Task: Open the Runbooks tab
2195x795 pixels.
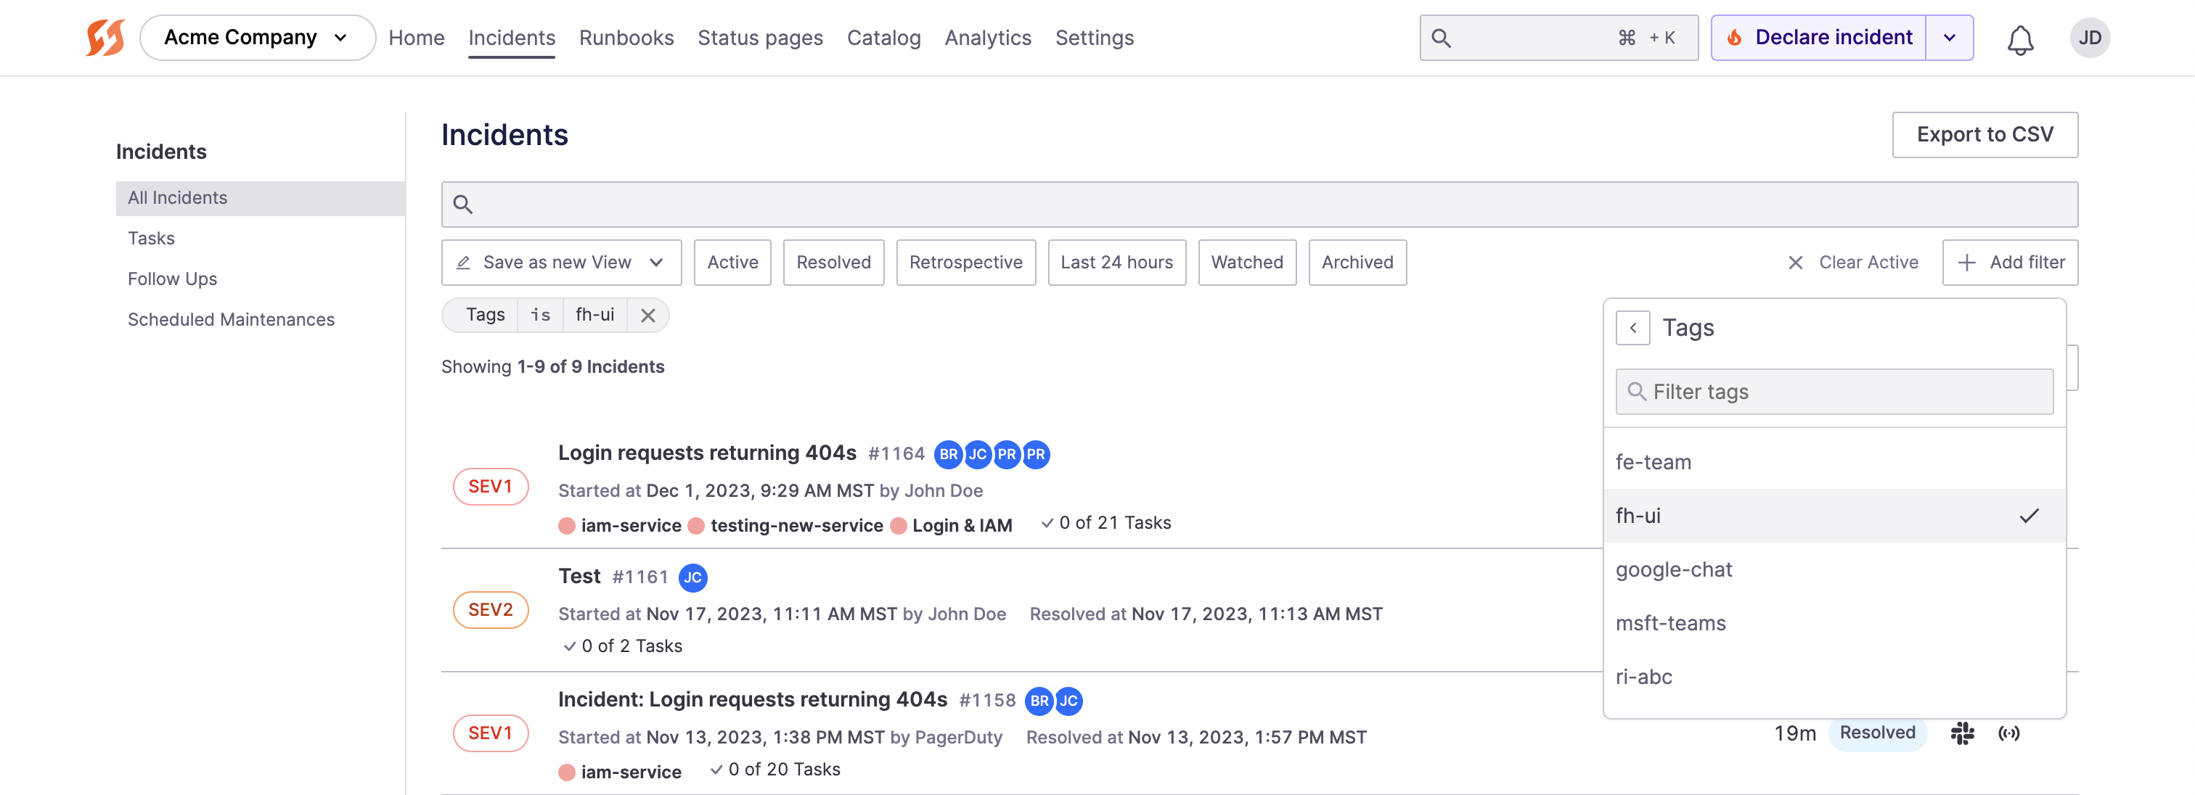Action: [x=626, y=38]
